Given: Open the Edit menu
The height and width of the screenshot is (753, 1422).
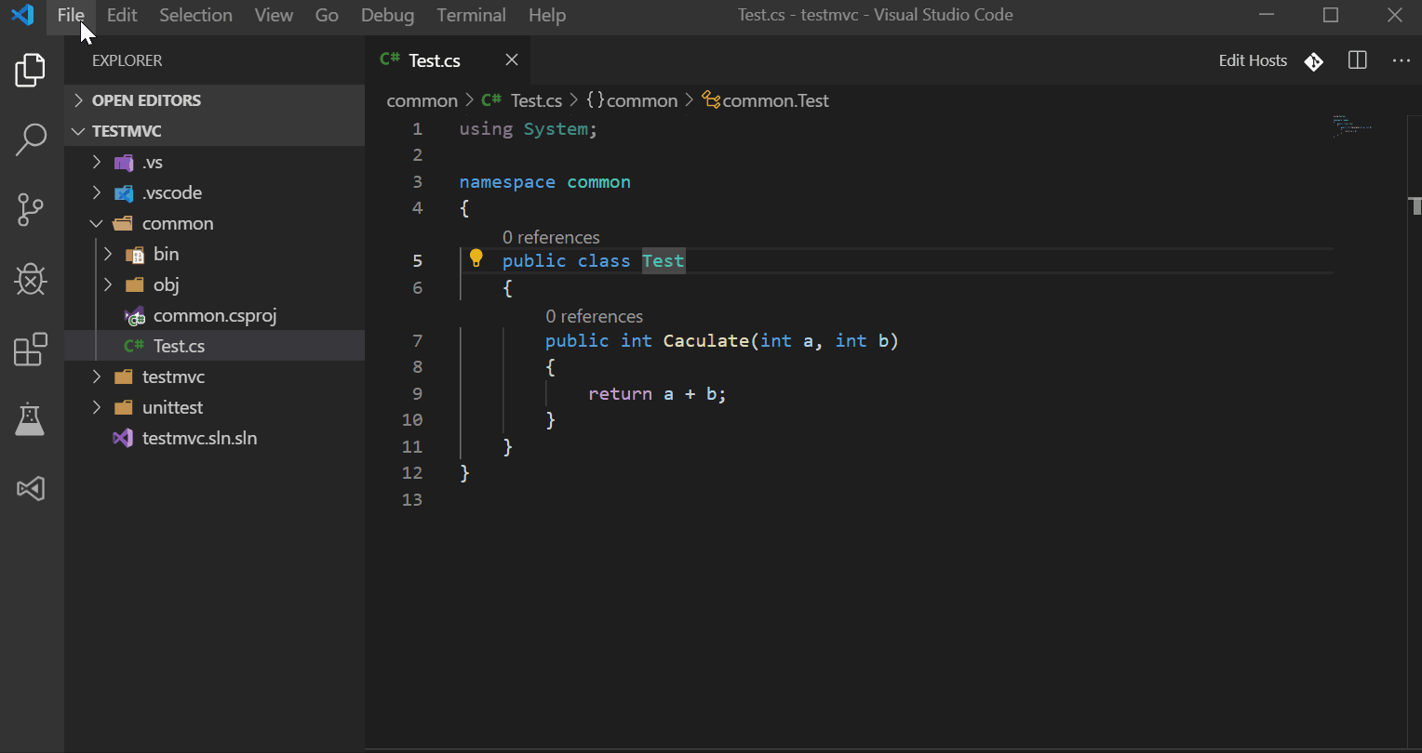Looking at the screenshot, I should pyautogui.click(x=122, y=15).
